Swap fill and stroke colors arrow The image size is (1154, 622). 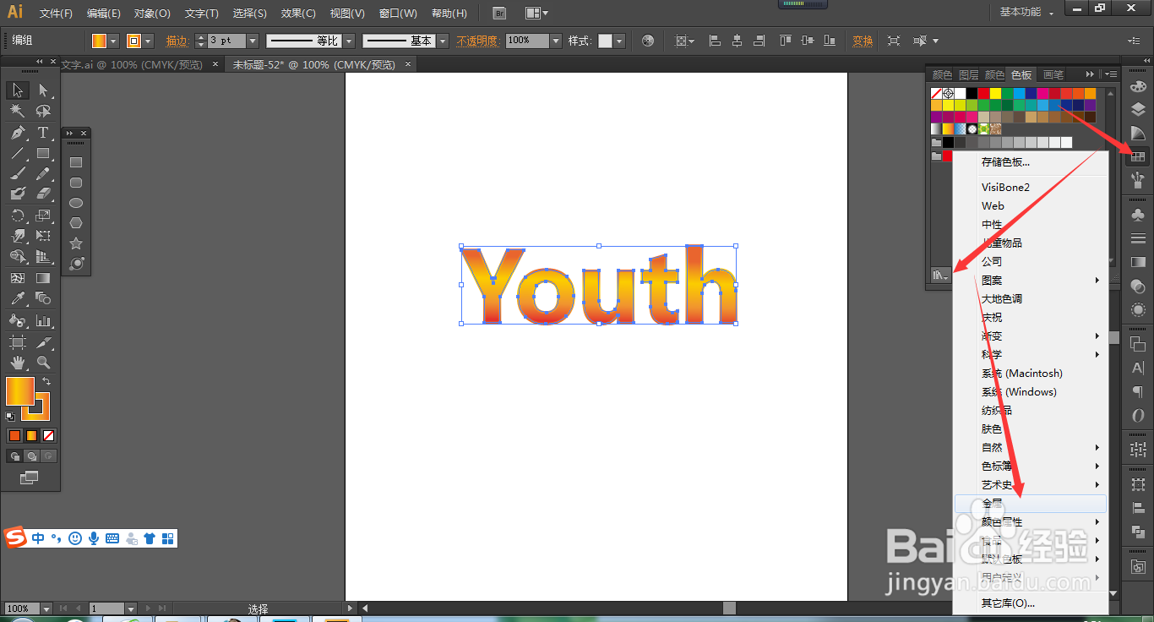tap(46, 382)
